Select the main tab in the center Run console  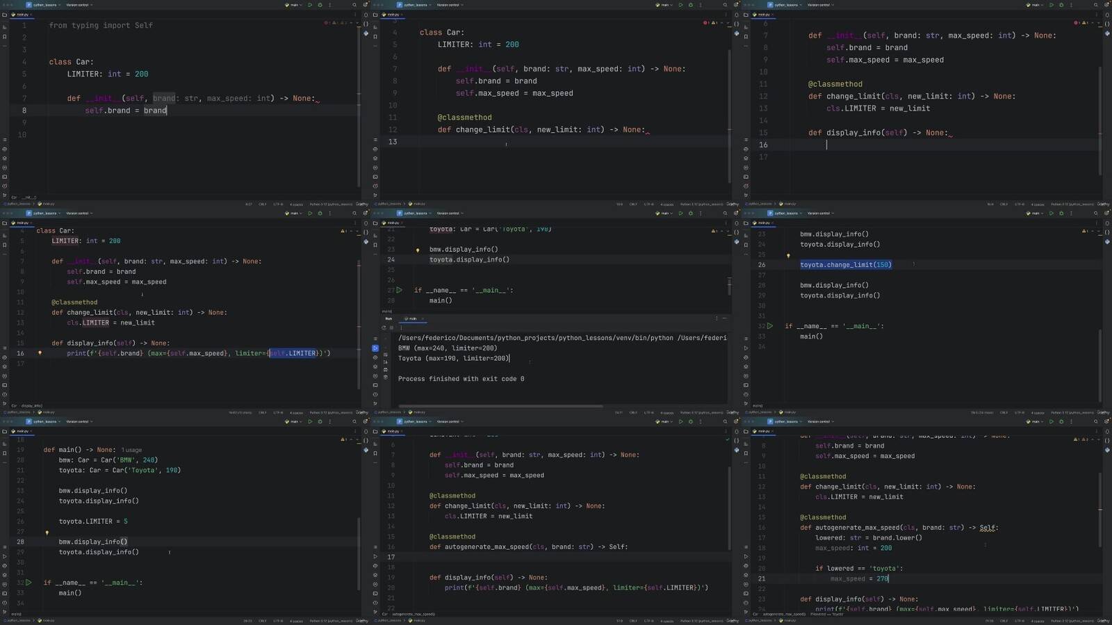[413, 318]
